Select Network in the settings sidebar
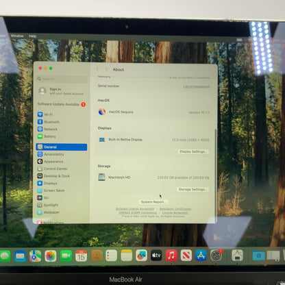This screenshot has width=285, height=285. (x=47, y=129)
